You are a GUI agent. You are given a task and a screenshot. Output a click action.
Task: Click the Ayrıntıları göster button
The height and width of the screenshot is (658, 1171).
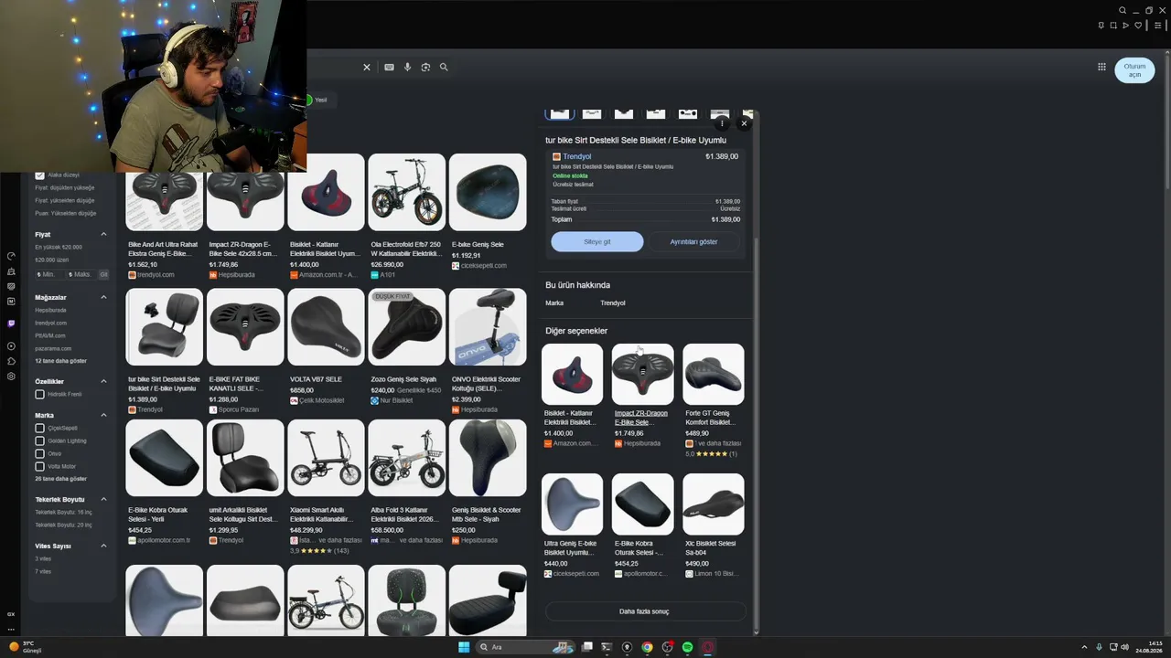[x=693, y=242]
